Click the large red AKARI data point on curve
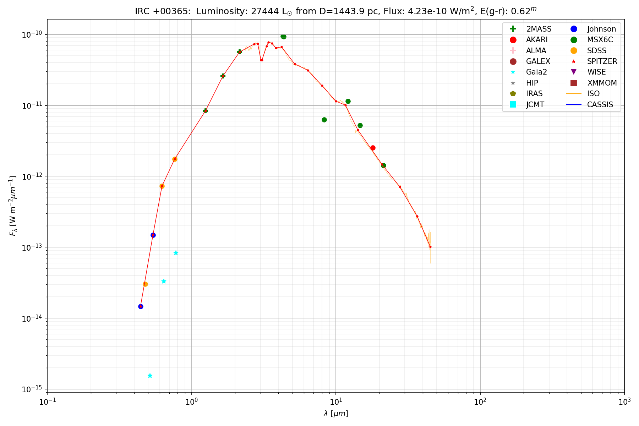The image size is (639, 426). pyautogui.click(x=373, y=148)
